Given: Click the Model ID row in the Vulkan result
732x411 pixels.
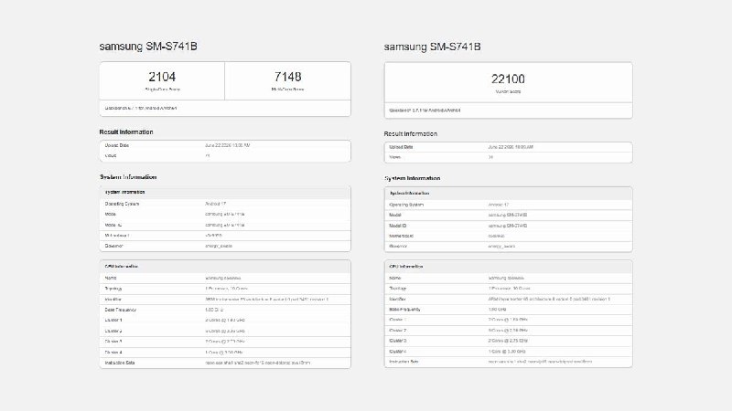Looking at the screenshot, I should click(509, 226).
